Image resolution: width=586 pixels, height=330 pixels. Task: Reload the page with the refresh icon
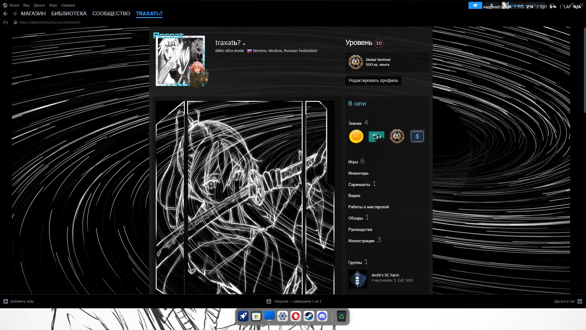coord(6,22)
